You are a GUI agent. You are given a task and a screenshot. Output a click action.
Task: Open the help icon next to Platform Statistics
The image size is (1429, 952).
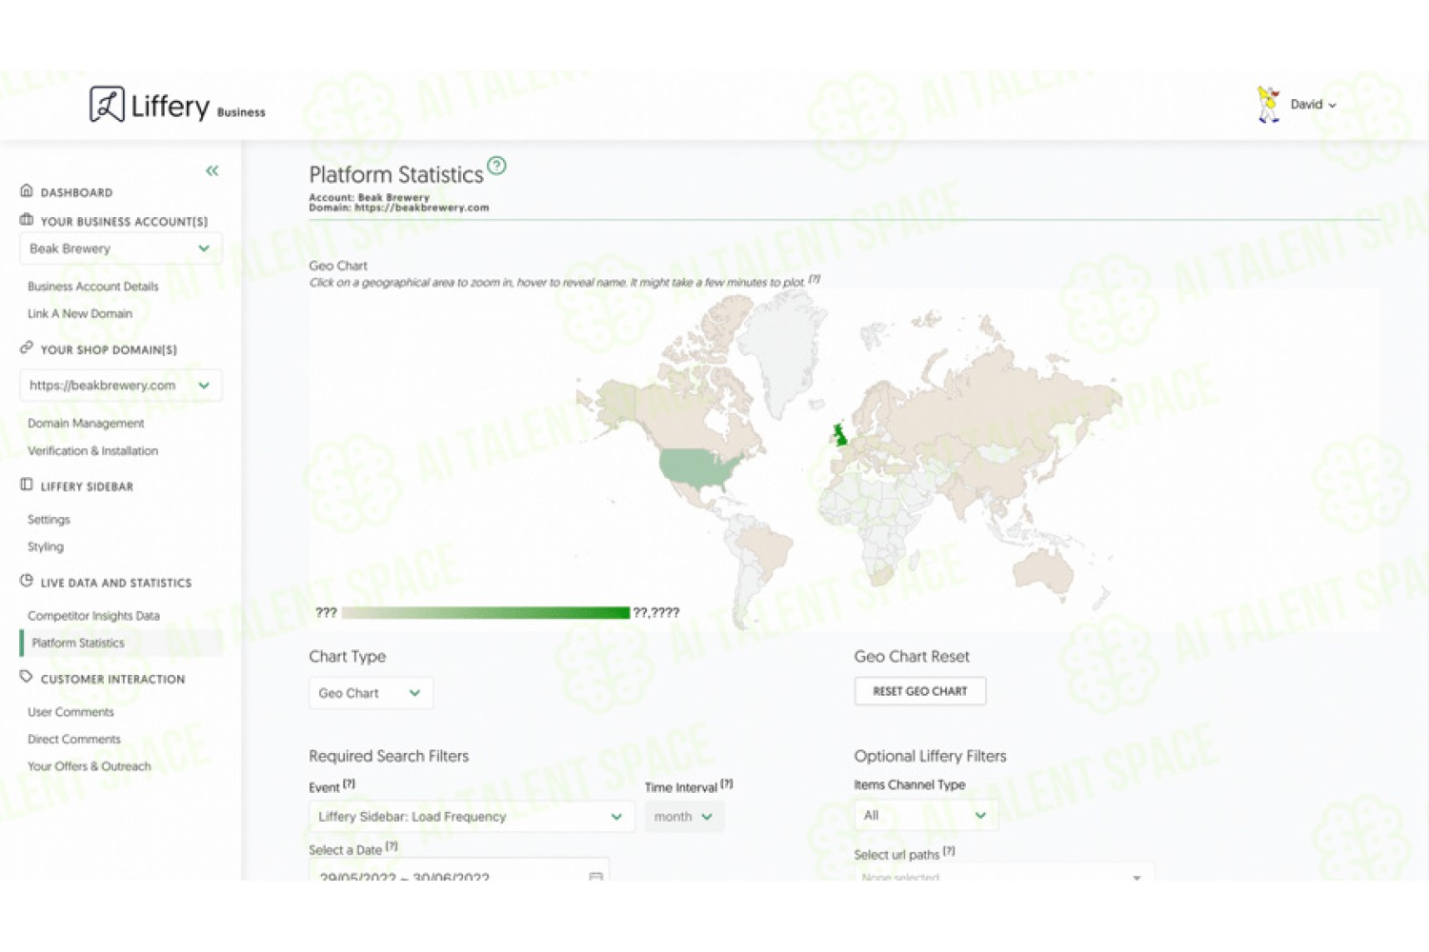pyautogui.click(x=496, y=166)
